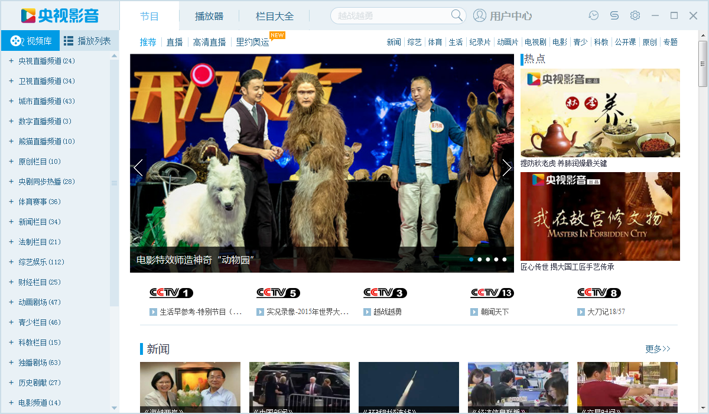
Task: Switch to 播放列表 playlist view
Action: pos(87,41)
